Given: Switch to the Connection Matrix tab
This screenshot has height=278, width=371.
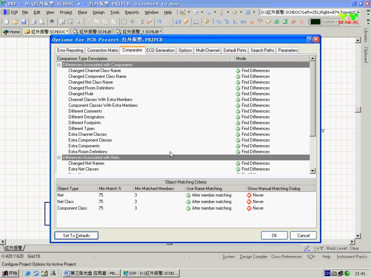Looking at the screenshot, I should point(103,50).
